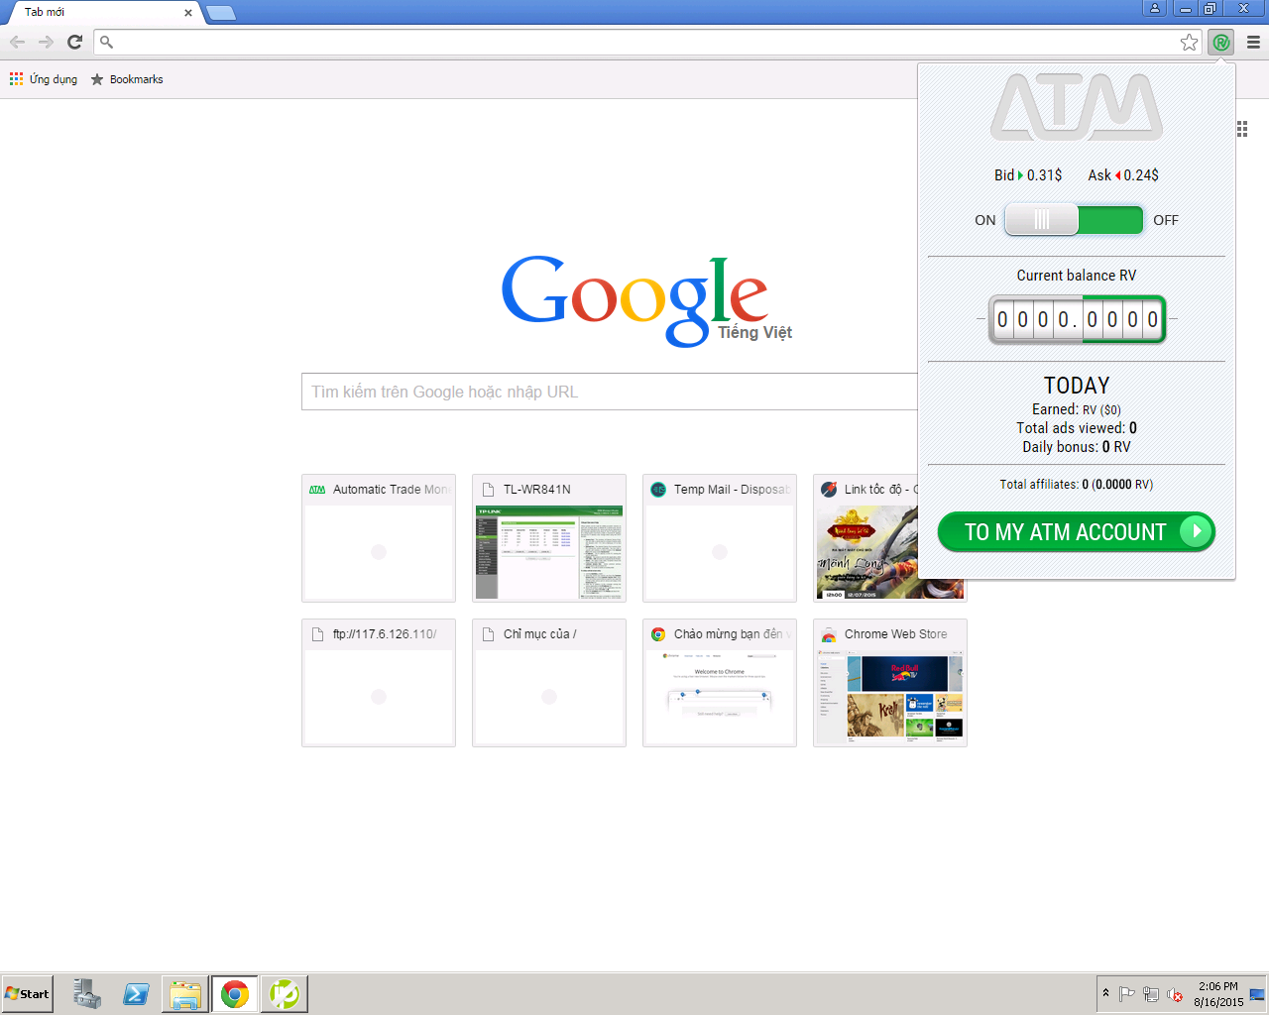1269x1015 pixels.
Task: Click the Google logo
Action: 634,299
